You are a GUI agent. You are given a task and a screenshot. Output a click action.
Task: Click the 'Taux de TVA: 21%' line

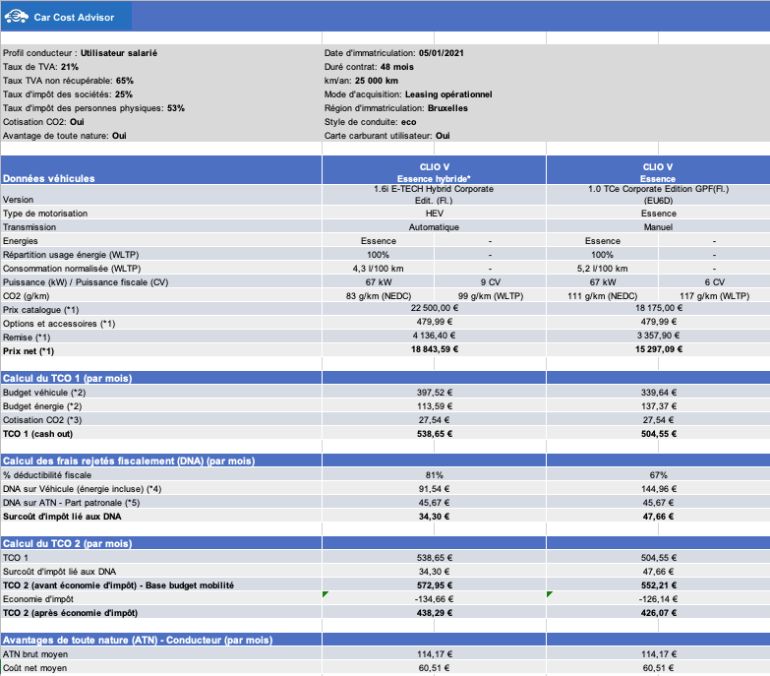click(x=40, y=67)
